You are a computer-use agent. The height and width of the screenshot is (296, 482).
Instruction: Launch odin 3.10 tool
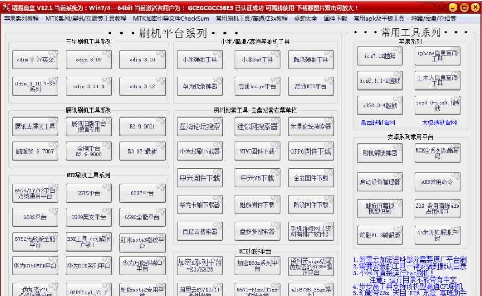tap(142, 59)
